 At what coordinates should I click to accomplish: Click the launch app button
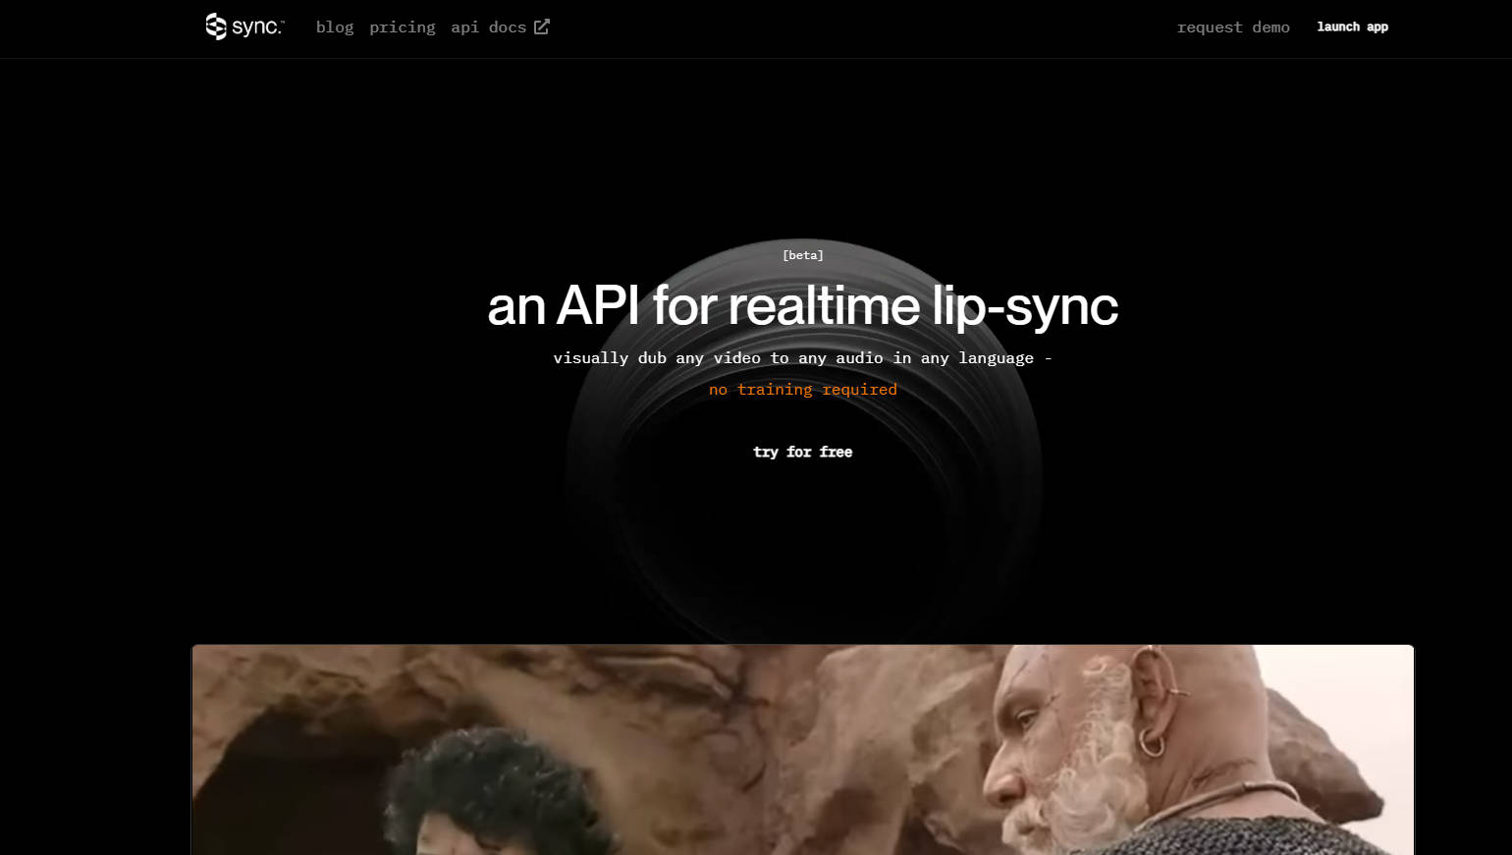(1352, 27)
